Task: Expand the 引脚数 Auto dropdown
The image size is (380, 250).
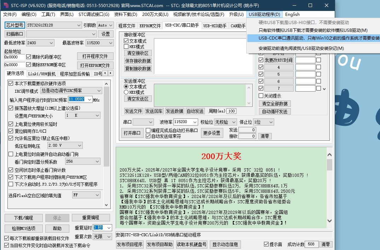Action: pos(110,25)
